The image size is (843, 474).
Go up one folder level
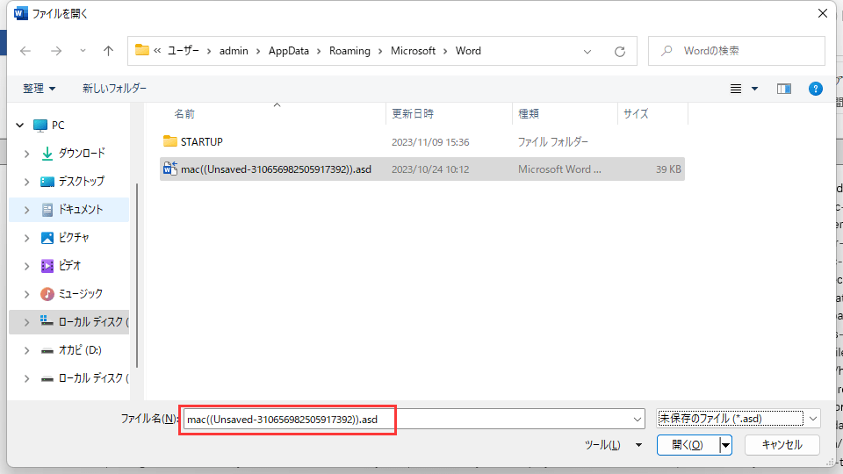point(109,51)
